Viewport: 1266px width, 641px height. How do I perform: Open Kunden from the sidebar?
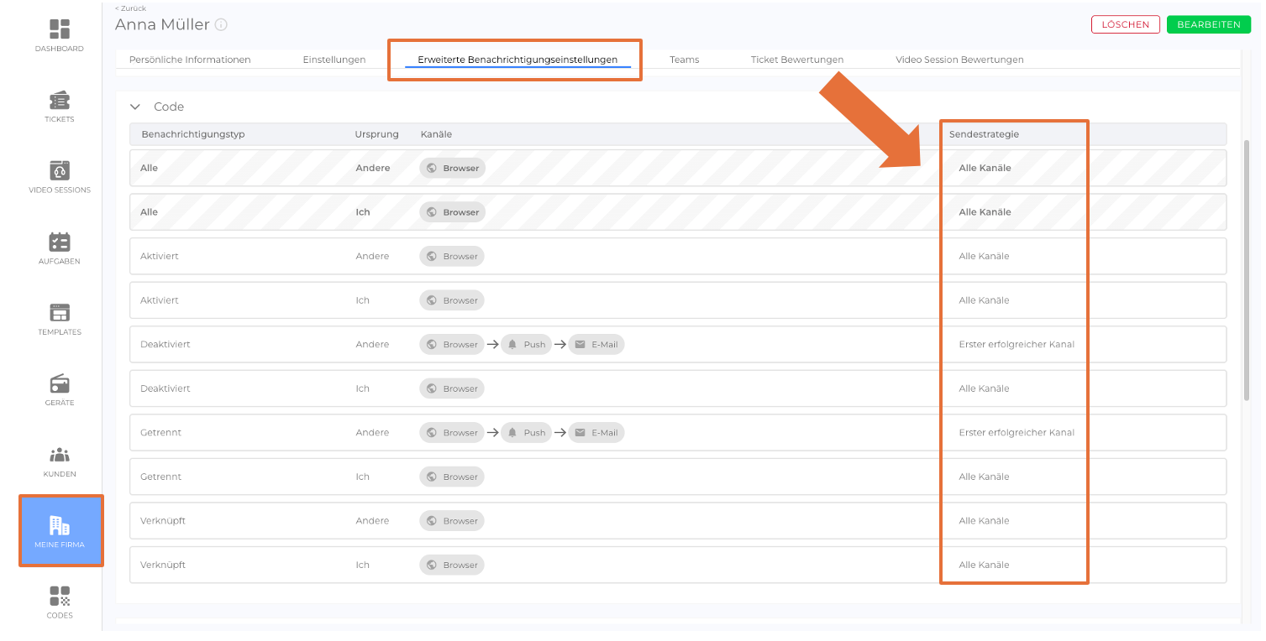[60, 456]
